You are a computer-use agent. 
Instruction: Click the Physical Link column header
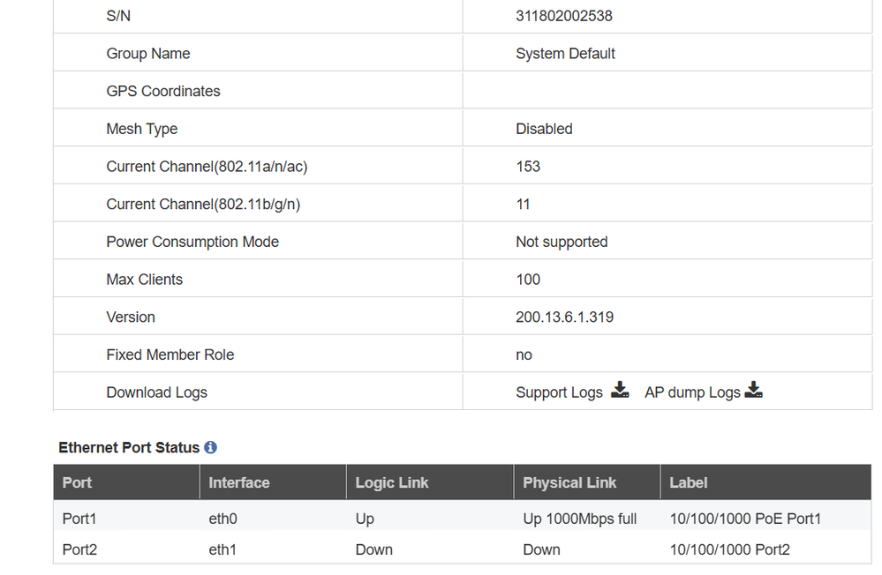click(x=569, y=482)
